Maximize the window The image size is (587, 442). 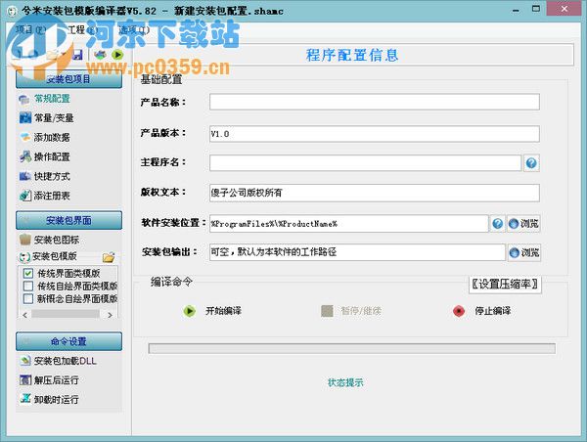pyautogui.click(x=536, y=9)
